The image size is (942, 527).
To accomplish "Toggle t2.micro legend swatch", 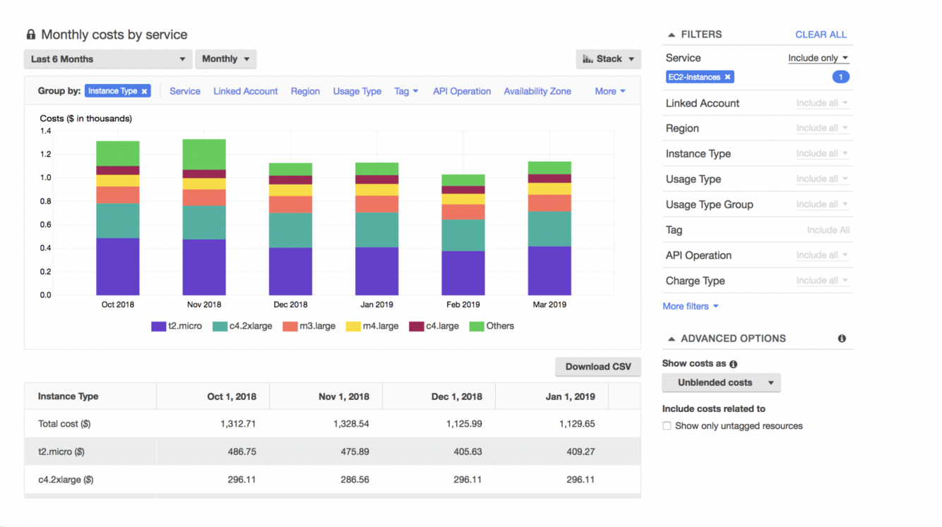I will click(x=159, y=326).
